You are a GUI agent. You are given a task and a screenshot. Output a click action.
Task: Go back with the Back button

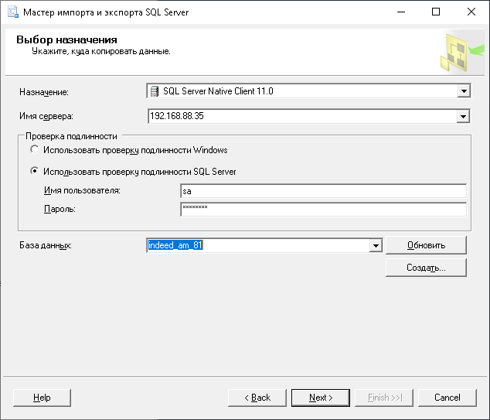pyautogui.click(x=257, y=398)
